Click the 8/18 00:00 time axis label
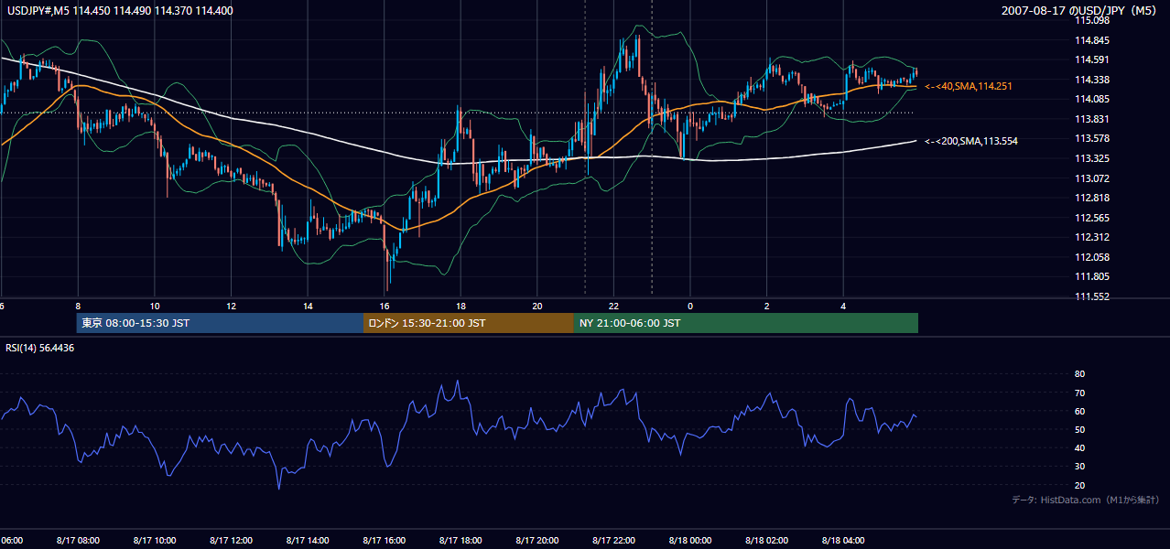Screen dimensions: 1170x549 690,541
